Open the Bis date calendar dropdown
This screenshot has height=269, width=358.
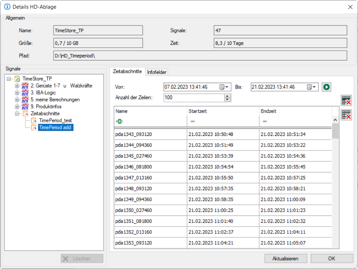(312, 87)
